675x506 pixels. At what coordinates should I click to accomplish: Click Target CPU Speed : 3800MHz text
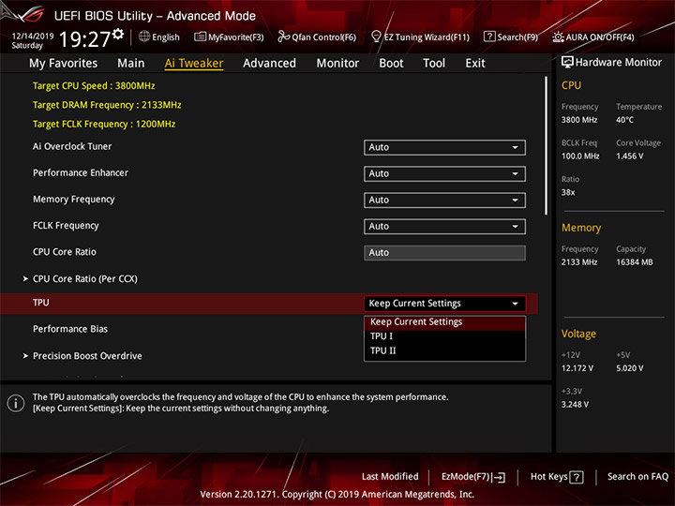[x=94, y=85]
